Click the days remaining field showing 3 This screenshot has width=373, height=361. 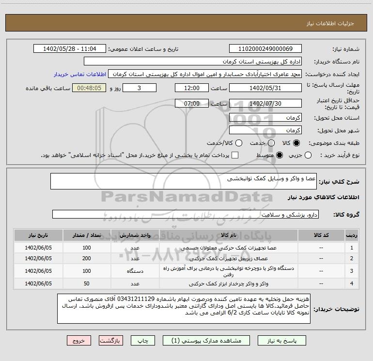click(140, 88)
